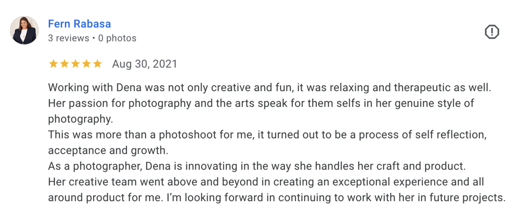The width and height of the screenshot is (518, 211).
Task: Click the final line mentioning 'future projects'
Action: click(x=277, y=198)
